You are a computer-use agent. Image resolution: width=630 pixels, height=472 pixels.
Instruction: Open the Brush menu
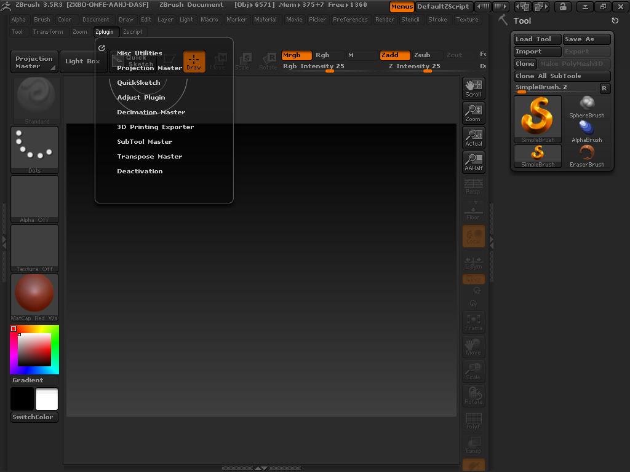point(42,19)
